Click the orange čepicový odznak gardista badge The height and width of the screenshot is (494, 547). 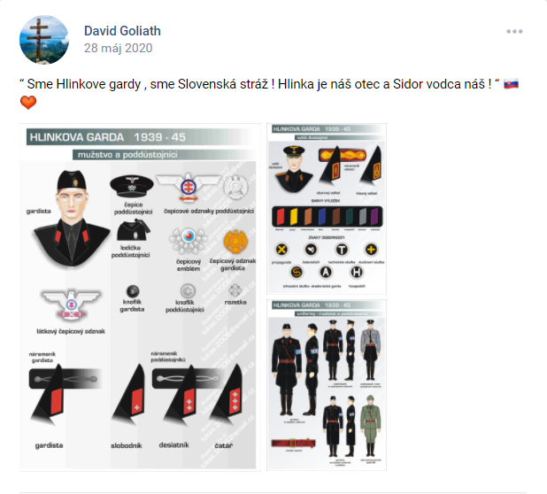coord(235,242)
